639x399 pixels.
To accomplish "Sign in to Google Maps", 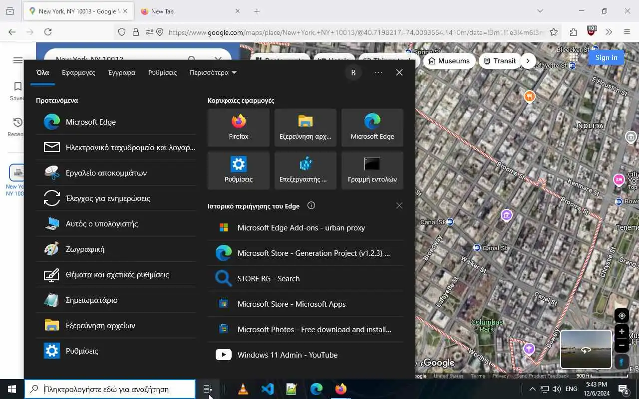I will click(x=606, y=57).
